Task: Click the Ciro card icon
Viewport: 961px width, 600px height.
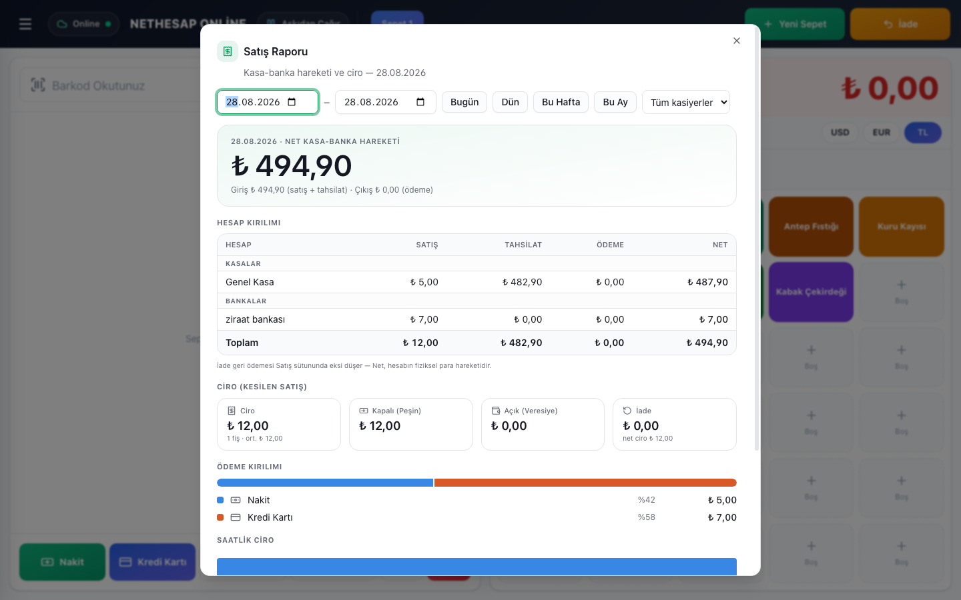Action: [x=232, y=411]
